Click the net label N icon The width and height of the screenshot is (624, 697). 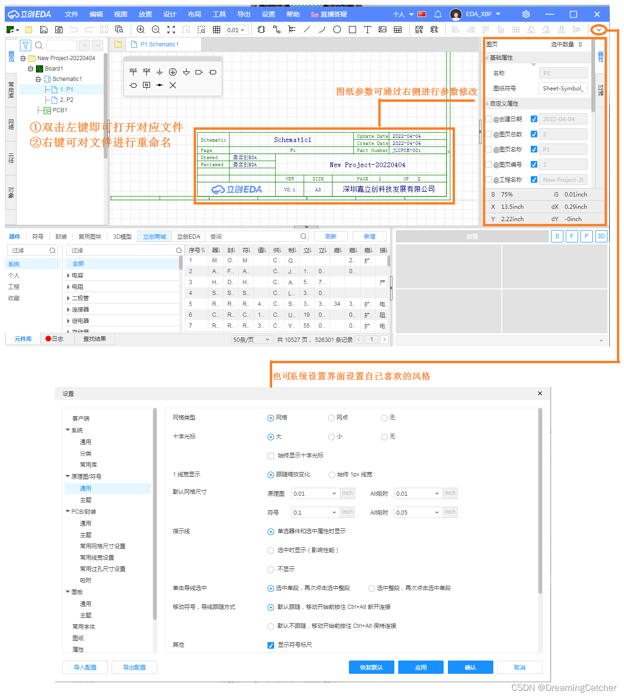[x=146, y=85]
